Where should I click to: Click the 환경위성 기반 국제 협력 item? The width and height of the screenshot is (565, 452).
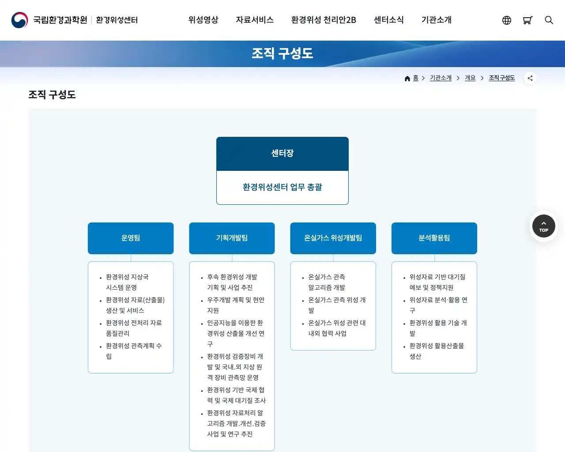click(x=237, y=395)
